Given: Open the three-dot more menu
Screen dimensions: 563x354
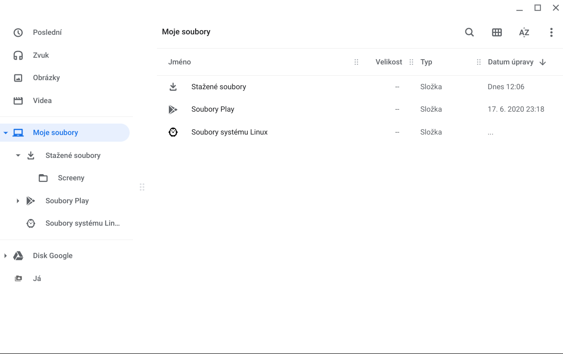Looking at the screenshot, I should click(x=551, y=32).
